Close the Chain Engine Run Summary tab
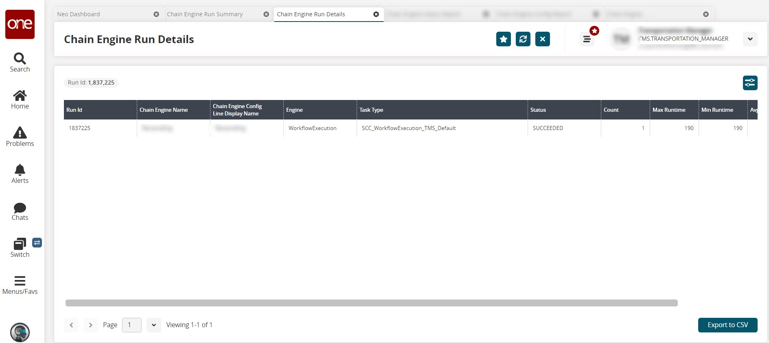The width and height of the screenshot is (769, 343). coord(266,14)
